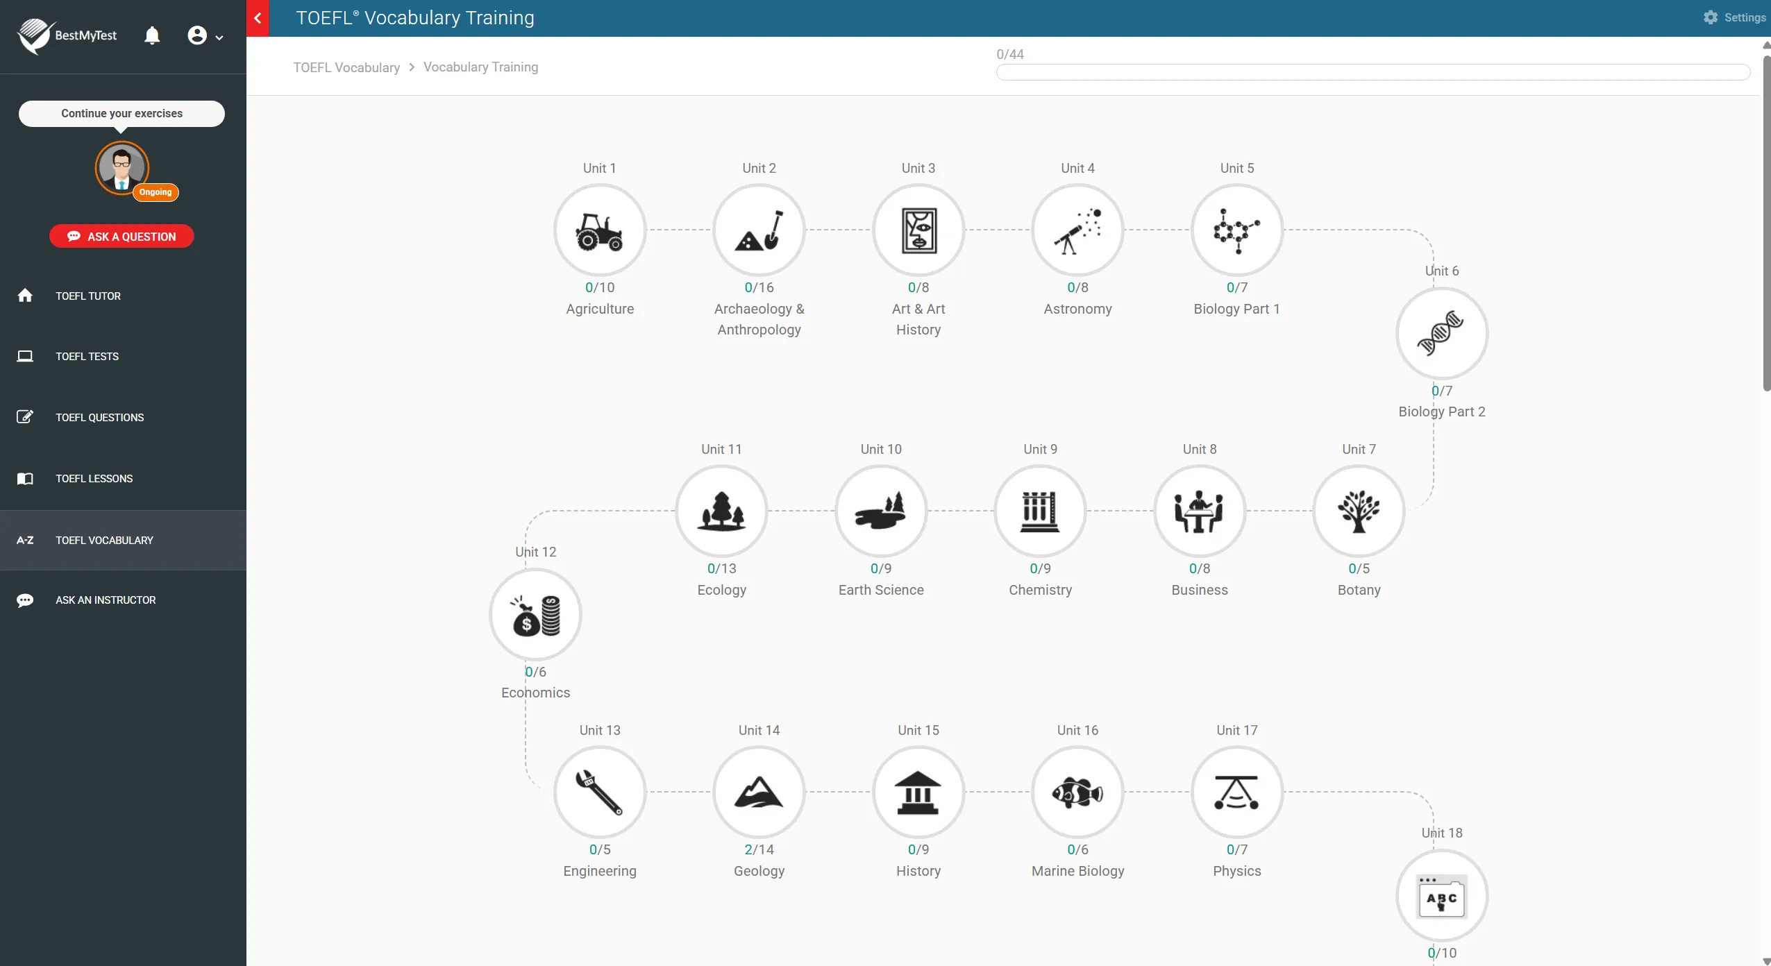Go to TOEFL LESSONS menu item
This screenshot has width=1771, height=966.
(x=123, y=478)
